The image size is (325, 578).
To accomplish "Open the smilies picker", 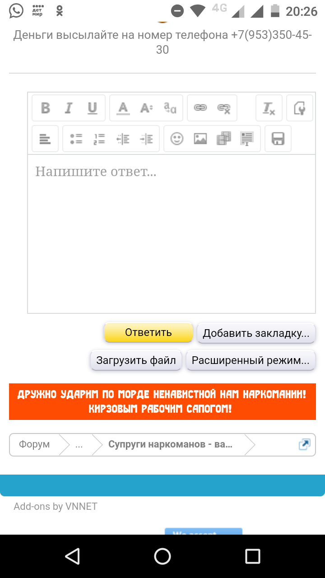I will pyautogui.click(x=176, y=139).
